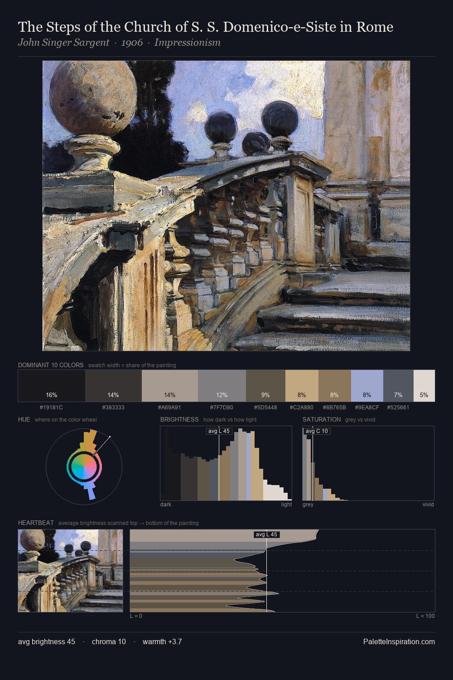Select the #5D5448 9% swatch

(x=265, y=386)
